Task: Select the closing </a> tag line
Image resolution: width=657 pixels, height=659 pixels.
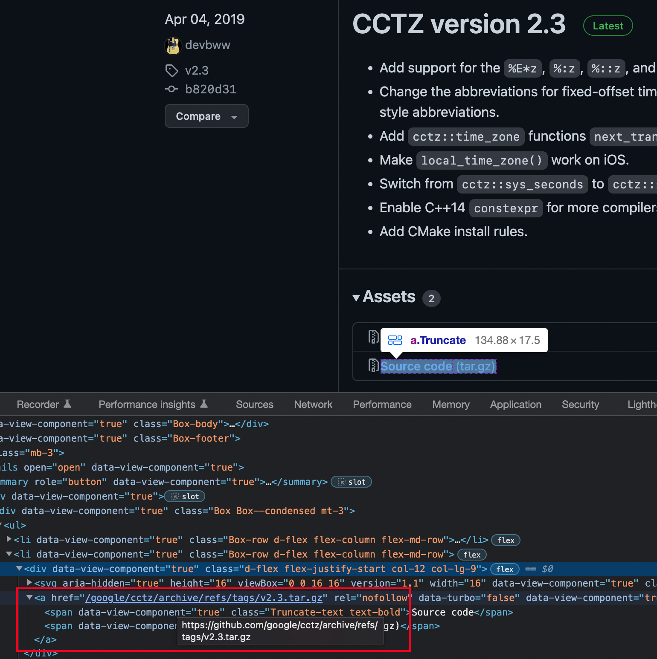Action: tap(45, 640)
